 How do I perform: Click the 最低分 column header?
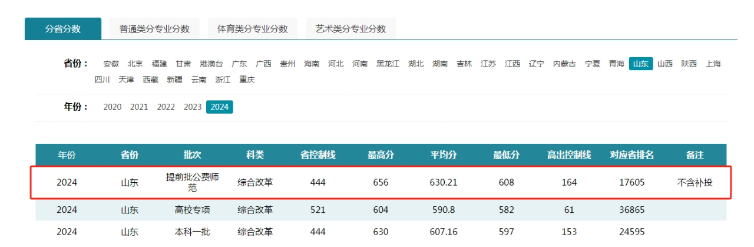click(x=507, y=155)
